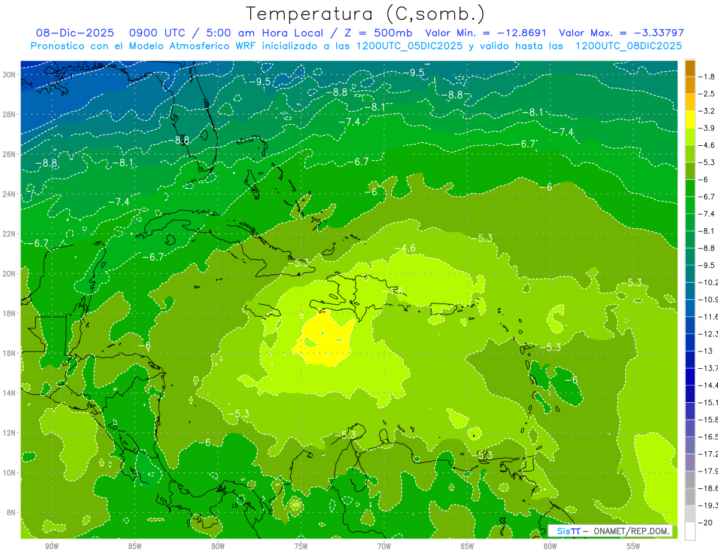The width and height of the screenshot is (718, 554).
Task: Click the -1.8 legend label
Action: tap(708, 76)
